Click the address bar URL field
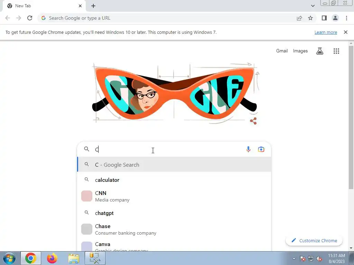Image resolution: width=354 pixels, height=265 pixels. 167,18
